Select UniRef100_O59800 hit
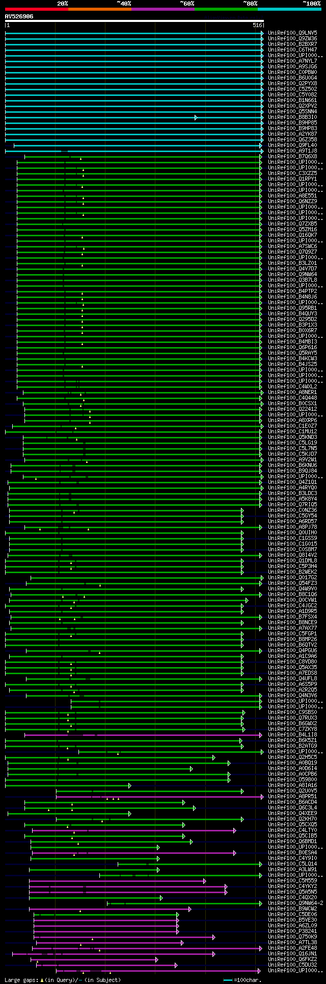Screen dimensions: 326x984 click(292, 779)
